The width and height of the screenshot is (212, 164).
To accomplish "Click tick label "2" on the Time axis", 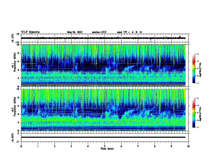I will [x=55, y=146].
